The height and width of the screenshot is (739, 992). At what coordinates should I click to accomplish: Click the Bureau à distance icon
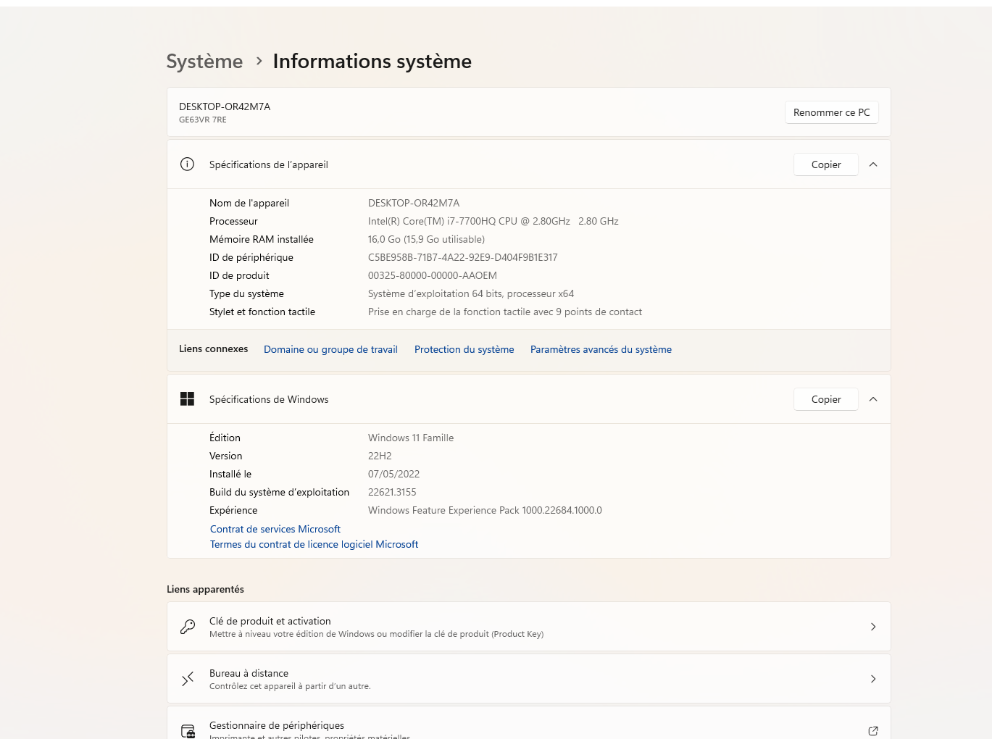[188, 679]
